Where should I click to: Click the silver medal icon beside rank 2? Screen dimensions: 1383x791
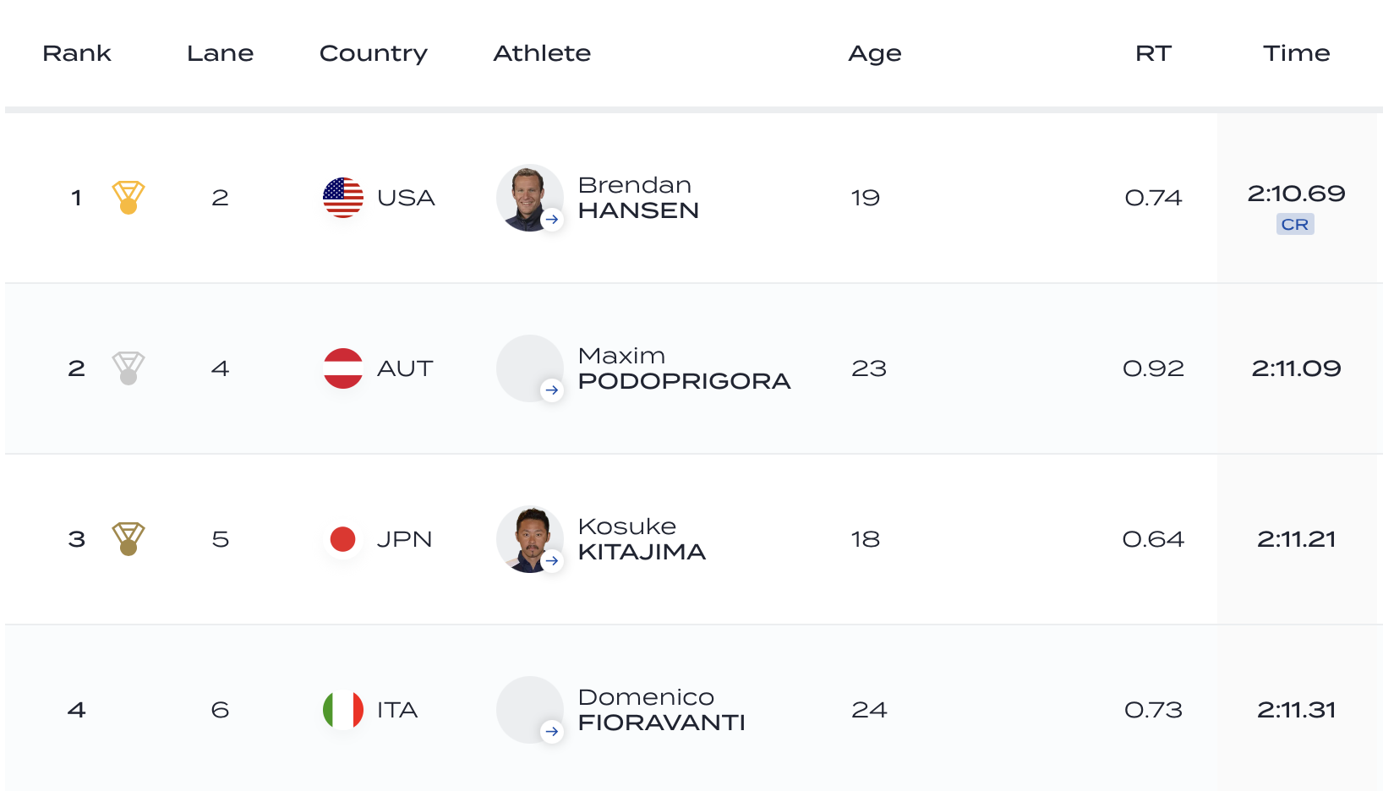click(128, 368)
